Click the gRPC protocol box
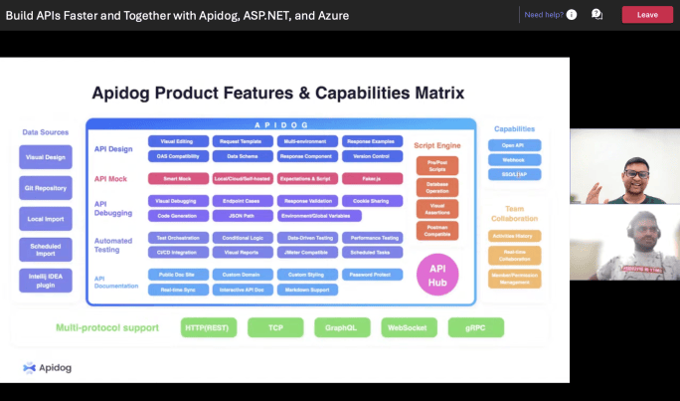Screen dimensions: 680x401 (x=476, y=327)
